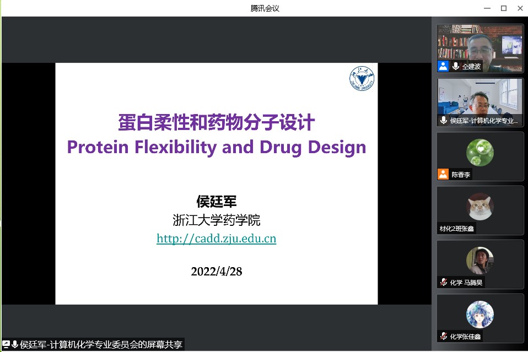Click the microphone icon next to 仝建波
Image resolution: width=528 pixels, height=352 pixels.
(456, 66)
